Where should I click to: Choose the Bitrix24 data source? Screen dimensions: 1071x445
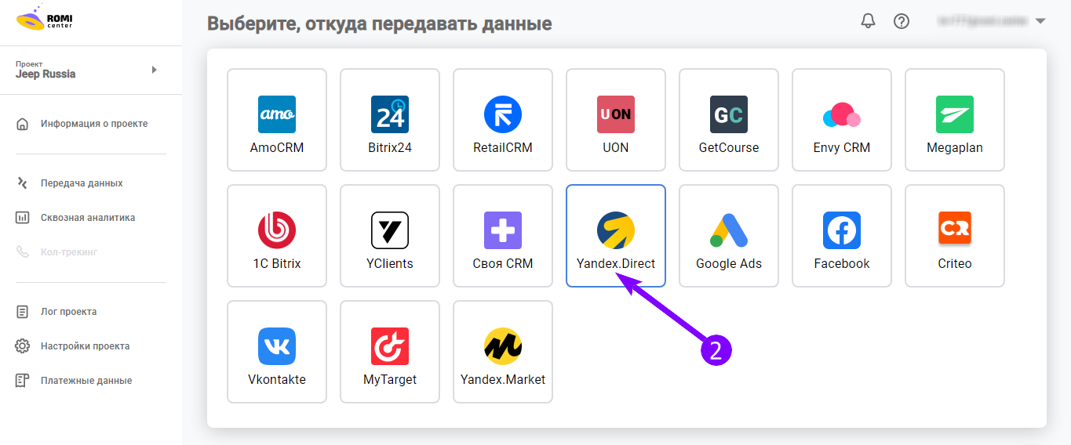[390, 120]
